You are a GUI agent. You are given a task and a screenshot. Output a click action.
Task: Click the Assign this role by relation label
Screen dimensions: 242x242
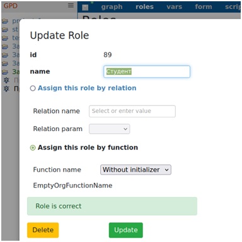coord(87,88)
